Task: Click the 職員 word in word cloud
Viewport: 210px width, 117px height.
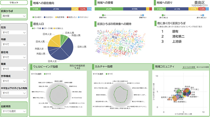Action: (x=115, y=37)
